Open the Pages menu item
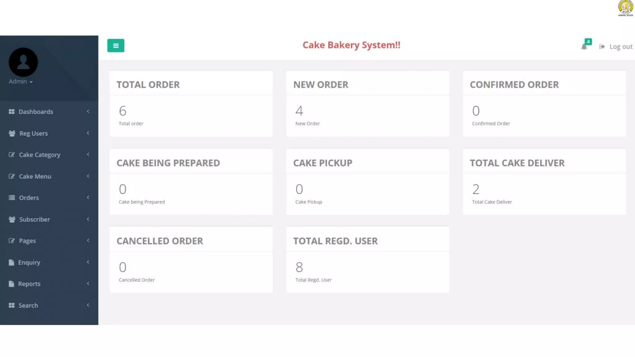 coord(49,241)
